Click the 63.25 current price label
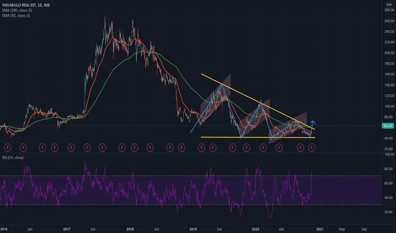 coord(388,126)
